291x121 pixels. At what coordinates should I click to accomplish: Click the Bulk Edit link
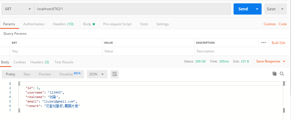click(x=278, y=43)
